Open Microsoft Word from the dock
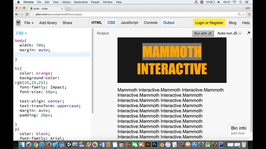This screenshot has width=266, height=149. point(101,144)
